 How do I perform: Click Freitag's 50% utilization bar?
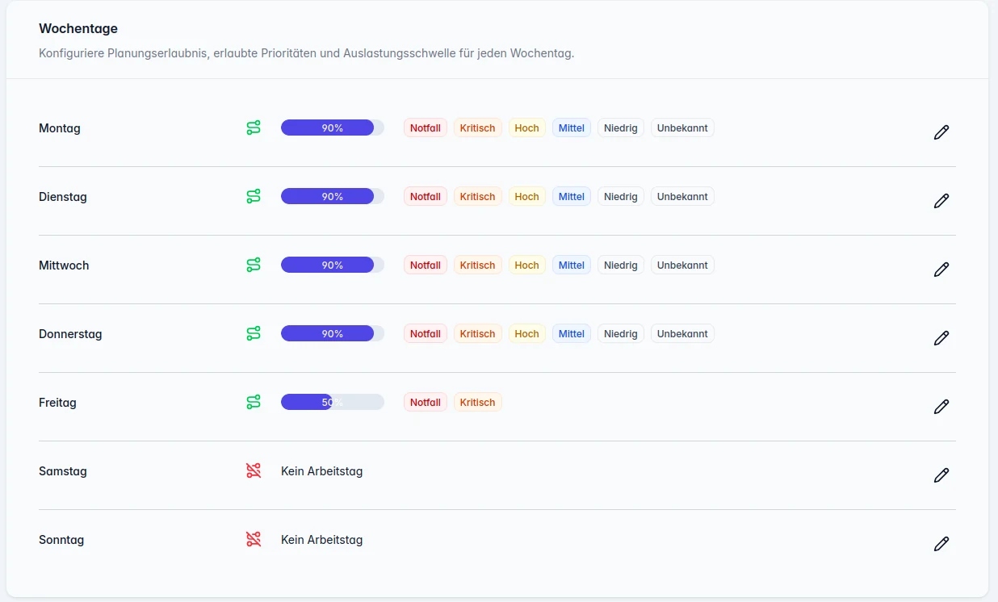point(333,402)
